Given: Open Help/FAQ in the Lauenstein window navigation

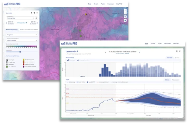Looking at the screenshot, I should tap(176, 44).
